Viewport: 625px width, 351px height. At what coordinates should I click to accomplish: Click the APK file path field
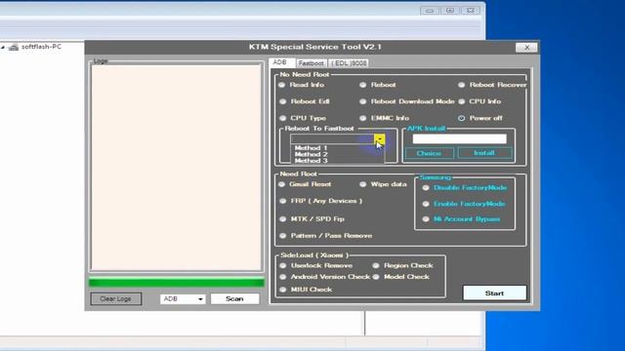pos(460,138)
